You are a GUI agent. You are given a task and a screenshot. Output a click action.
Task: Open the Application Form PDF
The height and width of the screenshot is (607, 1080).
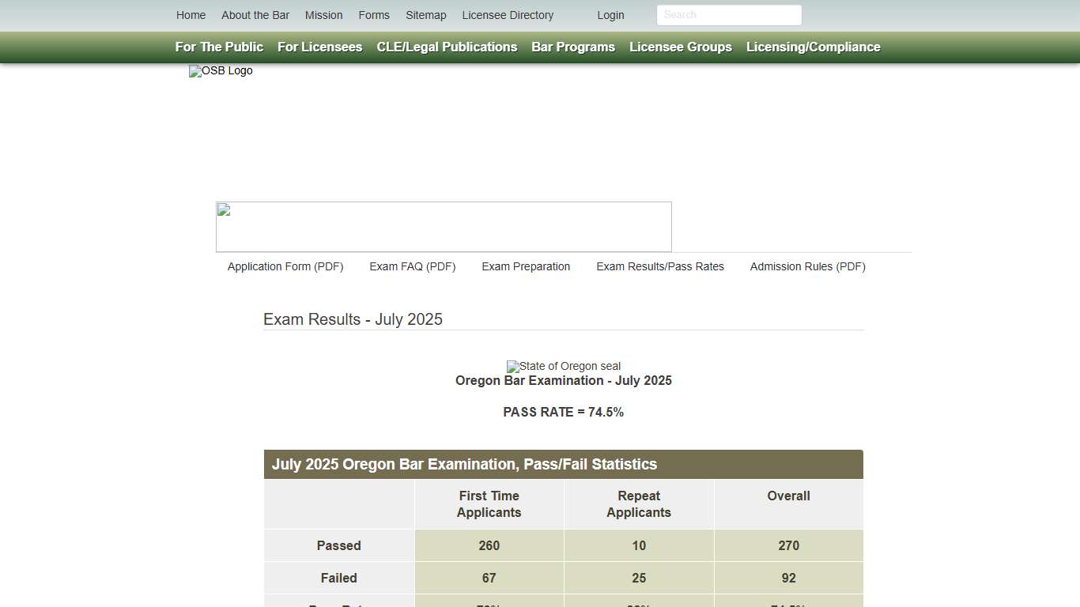coord(285,266)
